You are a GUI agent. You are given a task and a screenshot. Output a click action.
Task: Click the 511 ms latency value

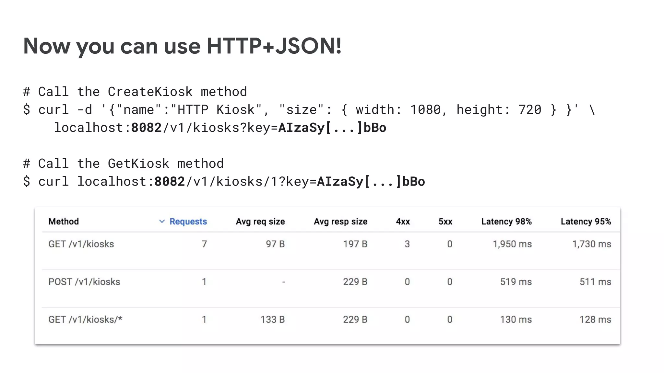pos(595,282)
